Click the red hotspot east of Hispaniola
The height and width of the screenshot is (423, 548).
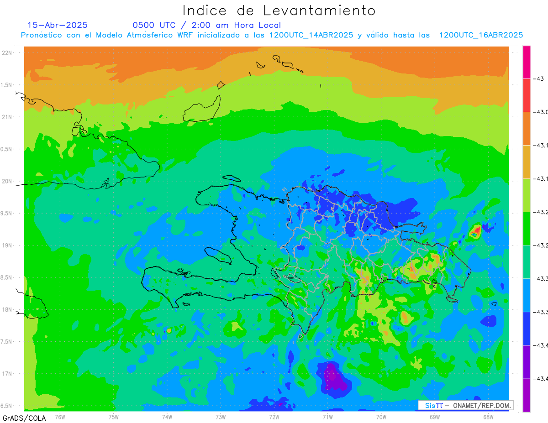(477, 230)
